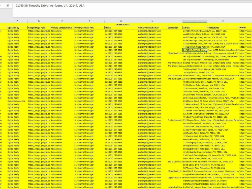Select column G header
Screen dimensions: 252x189
pyautogui.click(x=121, y=21)
